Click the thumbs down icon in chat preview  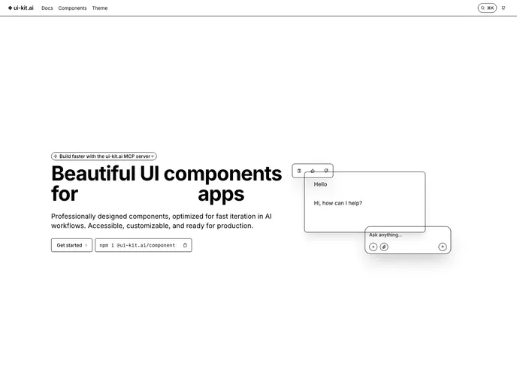pyautogui.click(x=326, y=171)
